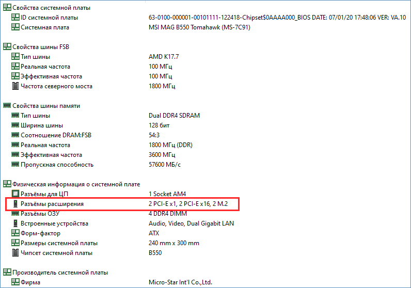Click the "AMD K17.7" bus type value
The width and height of the screenshot is (411, 288).
(164, 57)
